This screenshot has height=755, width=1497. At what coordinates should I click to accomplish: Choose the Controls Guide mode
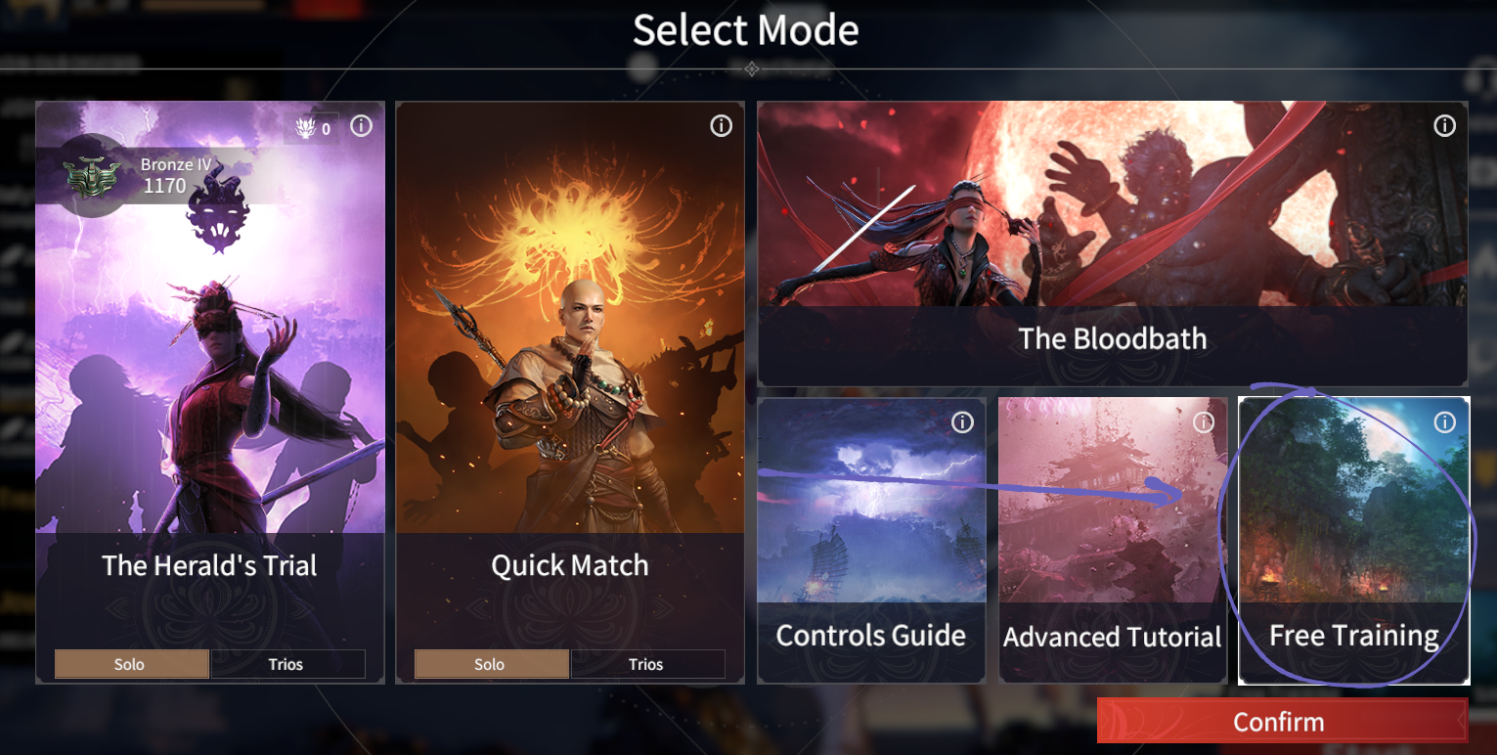coord(871,540)
